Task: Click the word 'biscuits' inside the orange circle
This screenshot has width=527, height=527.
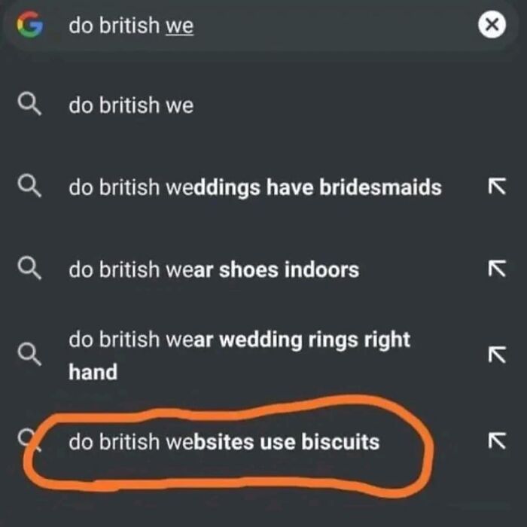Action: click(340, 441)
